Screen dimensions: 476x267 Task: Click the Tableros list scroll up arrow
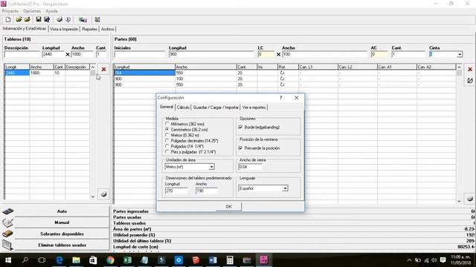tap(93, 67)
